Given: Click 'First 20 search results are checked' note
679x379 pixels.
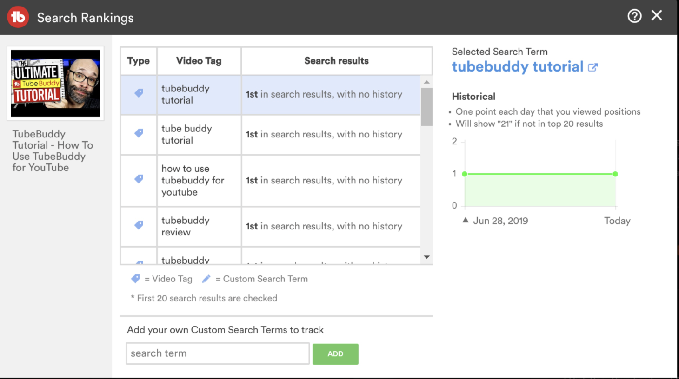Looking at the screenshot, I should point(204,298).
